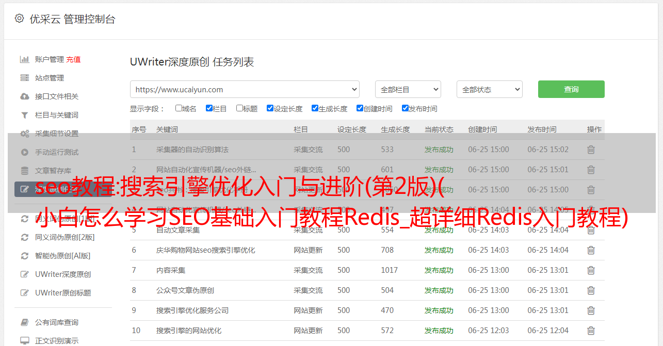Select UWriter深度原创 sidebar item

[x=63, y=274]
